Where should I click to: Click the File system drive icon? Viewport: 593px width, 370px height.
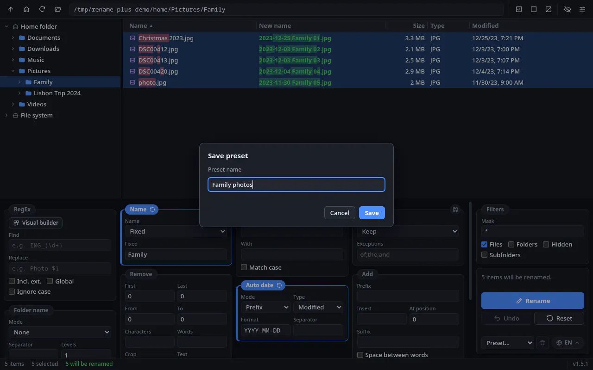tap(15, 115)
